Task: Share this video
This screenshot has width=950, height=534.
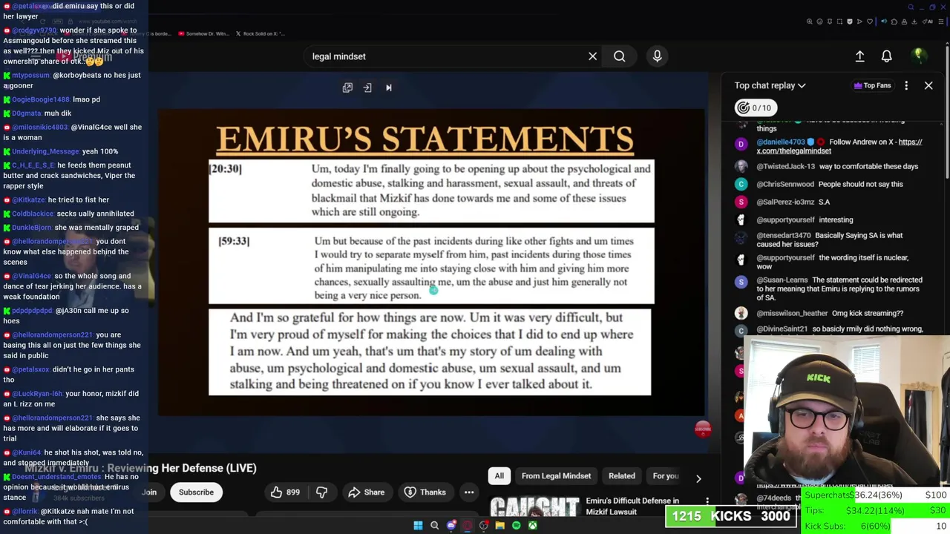Action: [x=366, y=492]
